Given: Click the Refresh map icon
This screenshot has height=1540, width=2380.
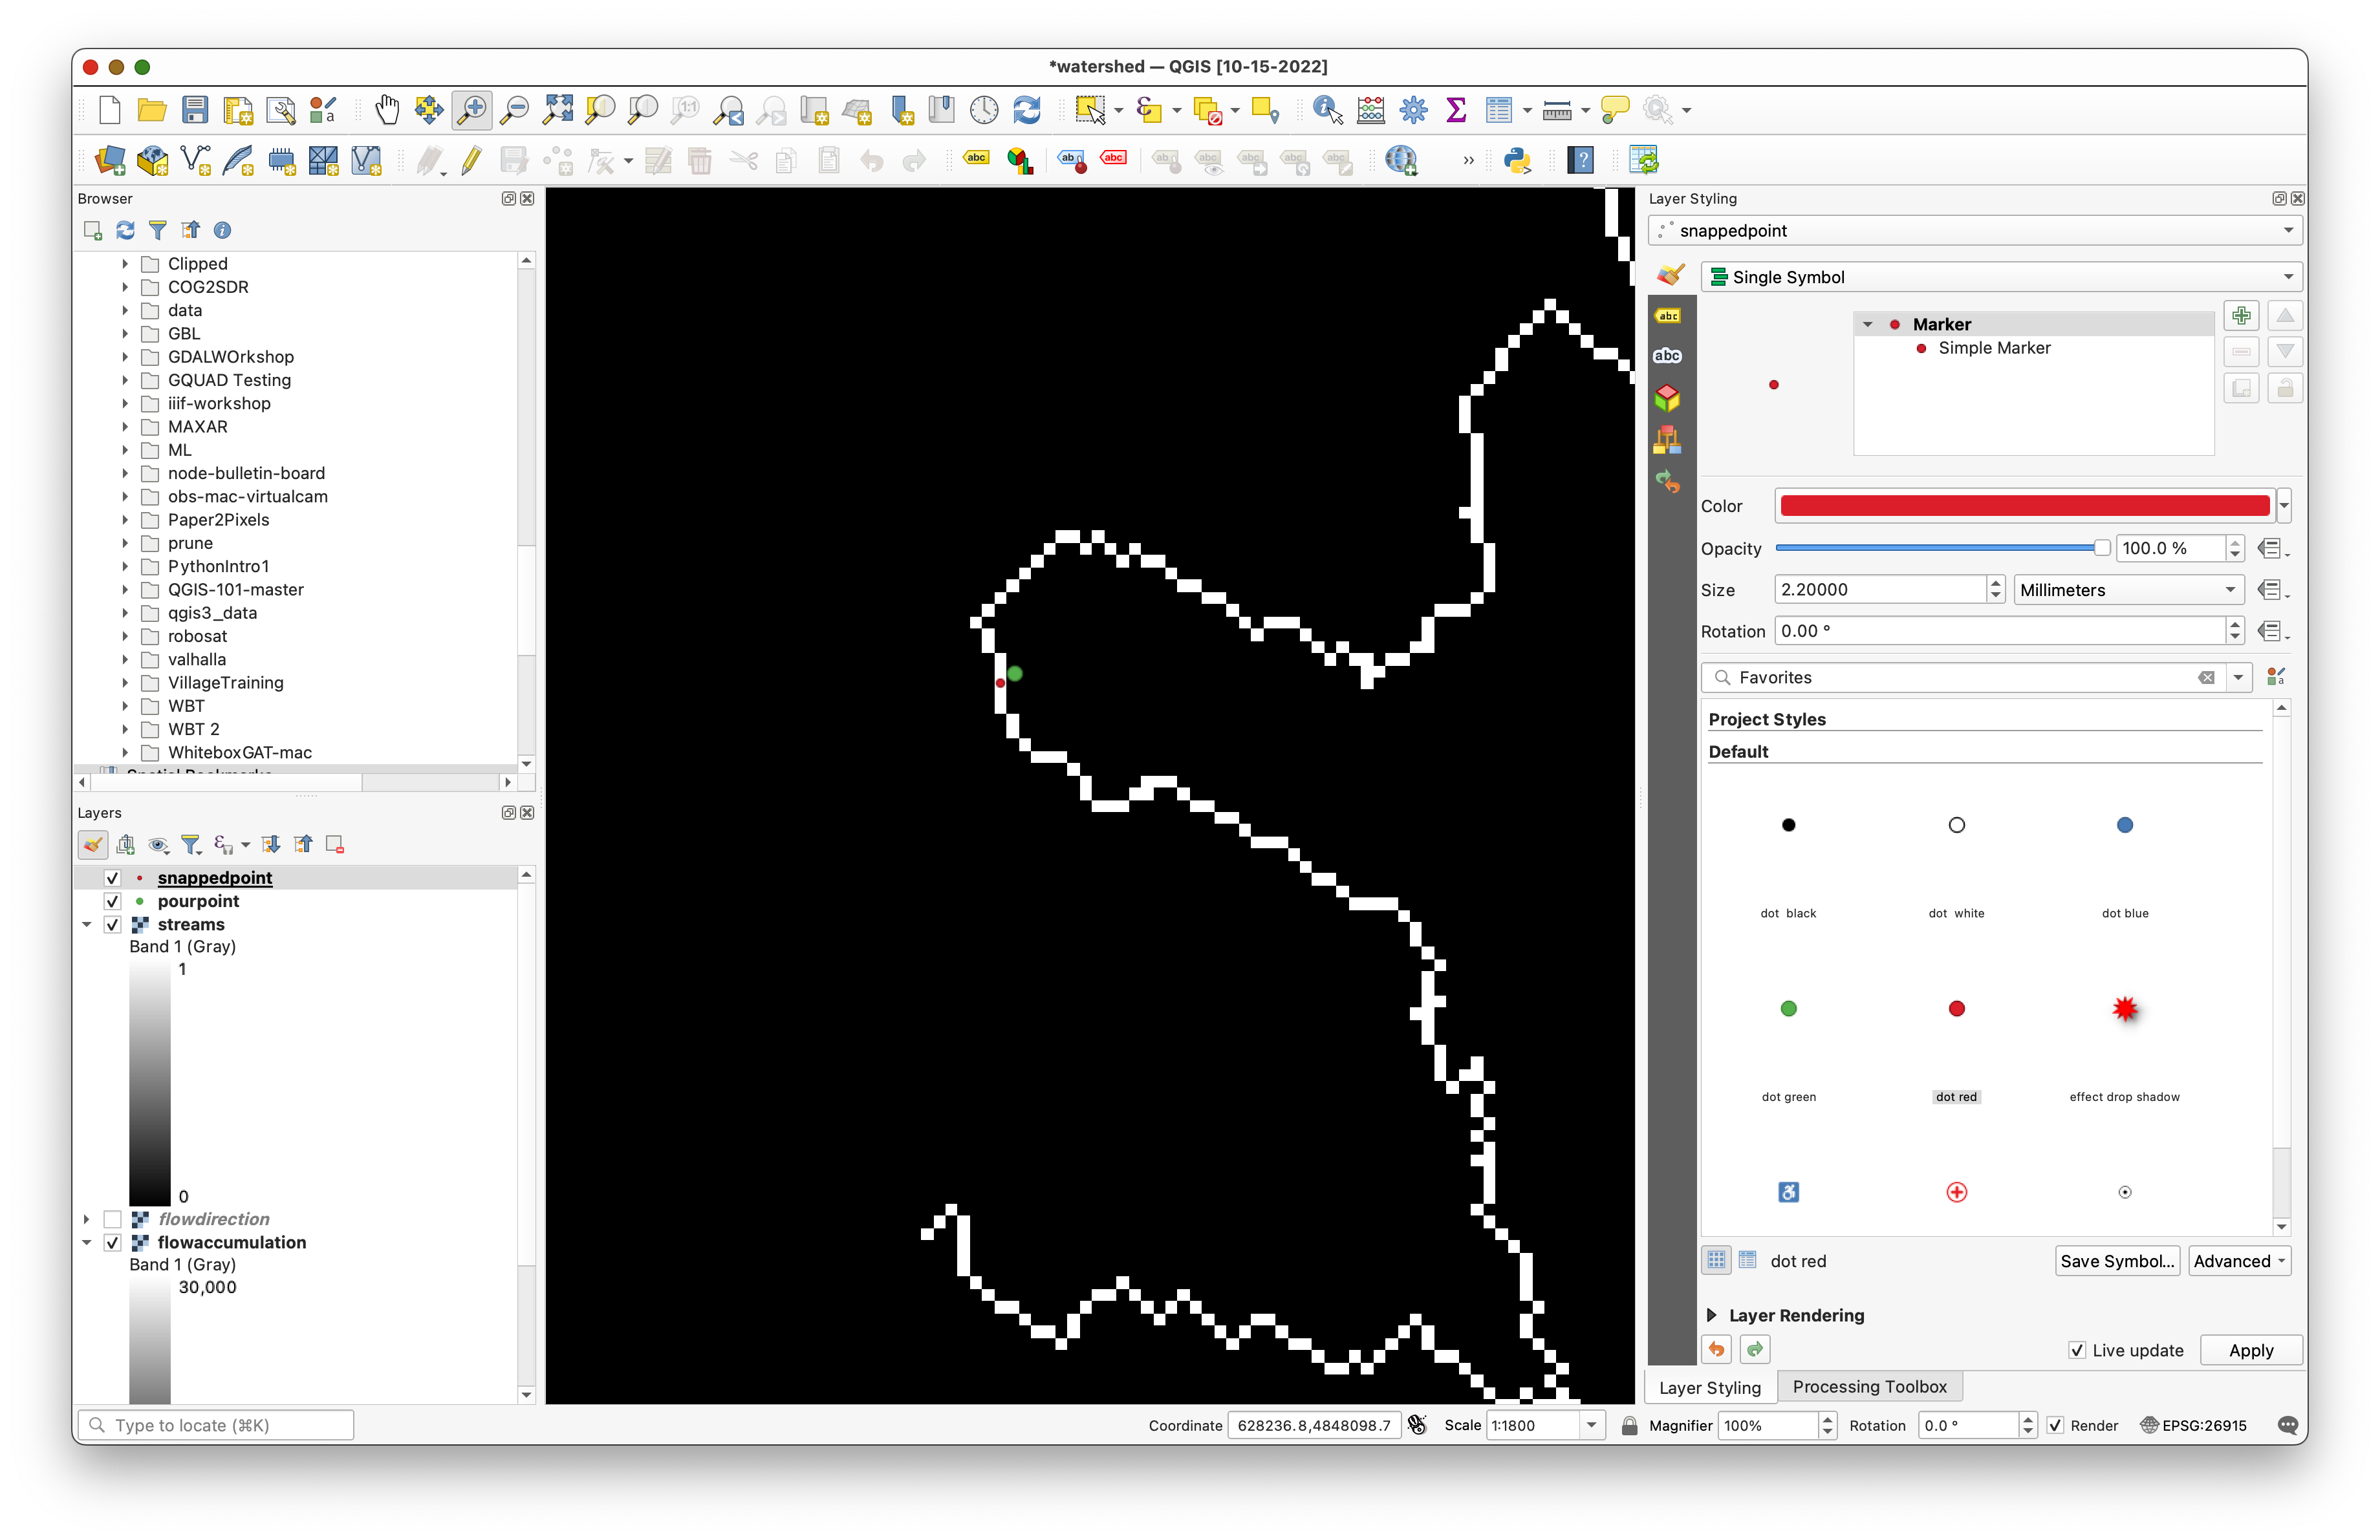Looking at the screenshot, I should [x=1027, y=110].
